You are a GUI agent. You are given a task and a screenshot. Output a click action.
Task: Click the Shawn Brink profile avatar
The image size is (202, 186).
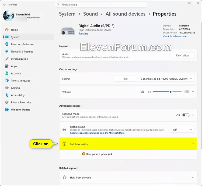(9, 16)
